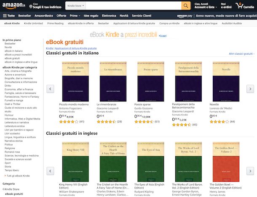
Task: Expand Account e liste dropdown
Action: (206, 6)
